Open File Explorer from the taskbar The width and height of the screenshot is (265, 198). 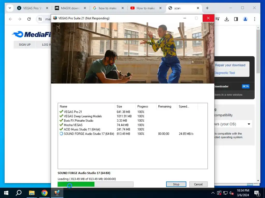pyautogui.click(x=32, y=193)
